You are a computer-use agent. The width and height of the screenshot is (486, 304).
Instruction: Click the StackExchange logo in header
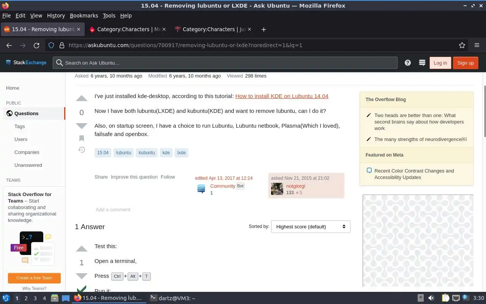click(x=26, y=63)
